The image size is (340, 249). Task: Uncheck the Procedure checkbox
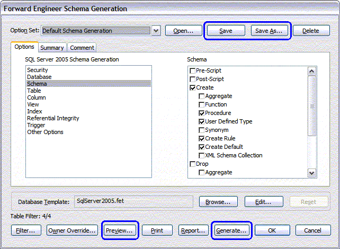point(201,113)
